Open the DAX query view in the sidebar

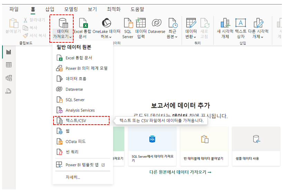pyautogui.click(x=8, y=91)
